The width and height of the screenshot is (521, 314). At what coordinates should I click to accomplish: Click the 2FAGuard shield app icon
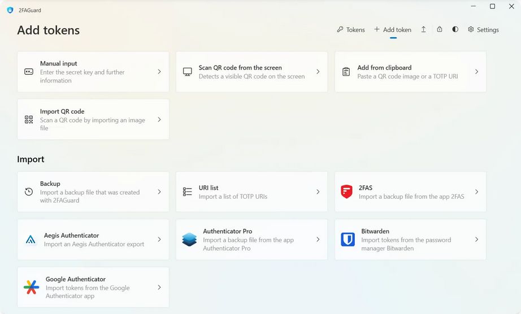[10, 10]
